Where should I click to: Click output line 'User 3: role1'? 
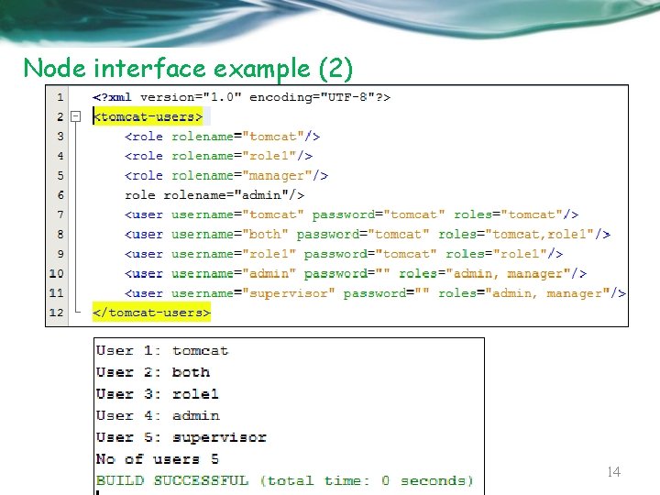point(158,394)
